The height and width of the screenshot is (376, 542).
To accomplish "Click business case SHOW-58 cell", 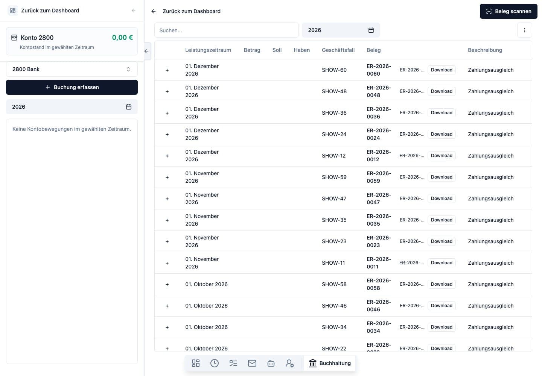I will coord(334,284).
